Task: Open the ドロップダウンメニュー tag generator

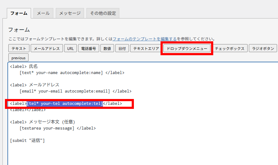Action: tap(187, 48)
